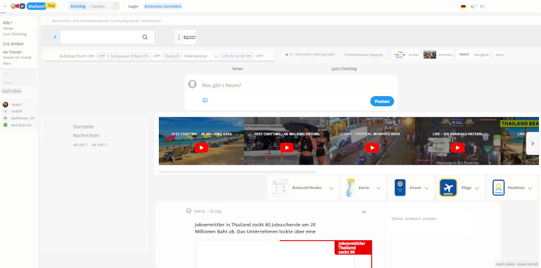
Task: Click the Reiseziel-Finder icon
Action: tap(280, 187)
